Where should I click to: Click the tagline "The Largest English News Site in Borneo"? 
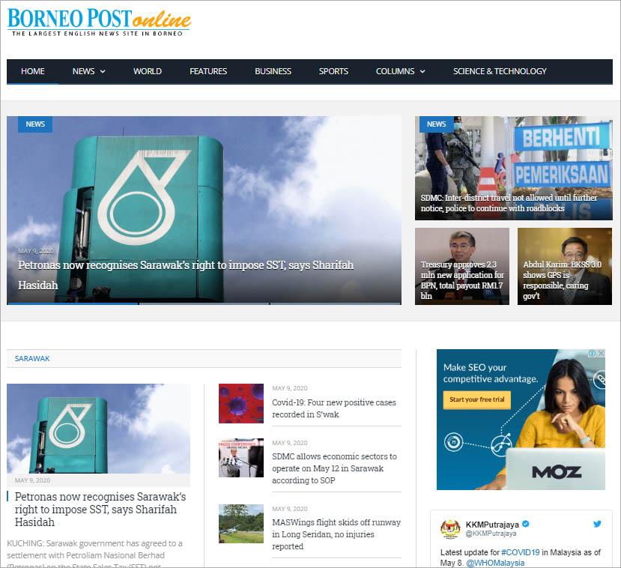click(97, 34)
